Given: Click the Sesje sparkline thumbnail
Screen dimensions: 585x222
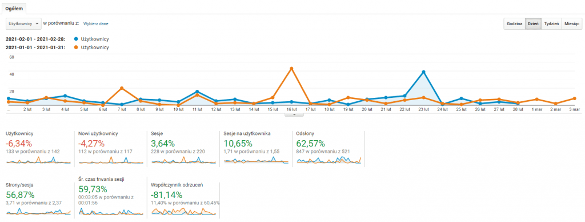Looking at the screenshot, I should [x=183, y=160].
